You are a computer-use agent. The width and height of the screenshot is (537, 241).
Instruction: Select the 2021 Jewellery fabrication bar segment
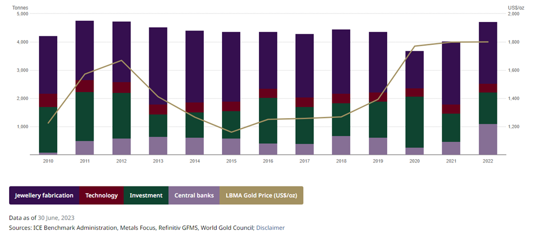pyautogui.click(x=451, y=73)
